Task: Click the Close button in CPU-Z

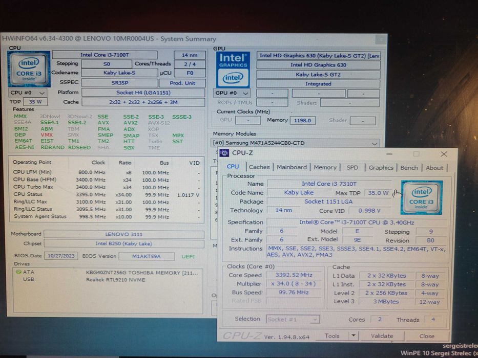Action: (426, 336)
